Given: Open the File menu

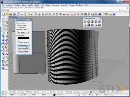Looking at the screenshot, I should [x=3, y=5].
